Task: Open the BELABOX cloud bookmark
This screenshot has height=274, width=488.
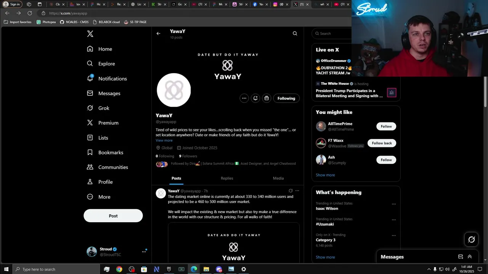Action: point(106,22)
